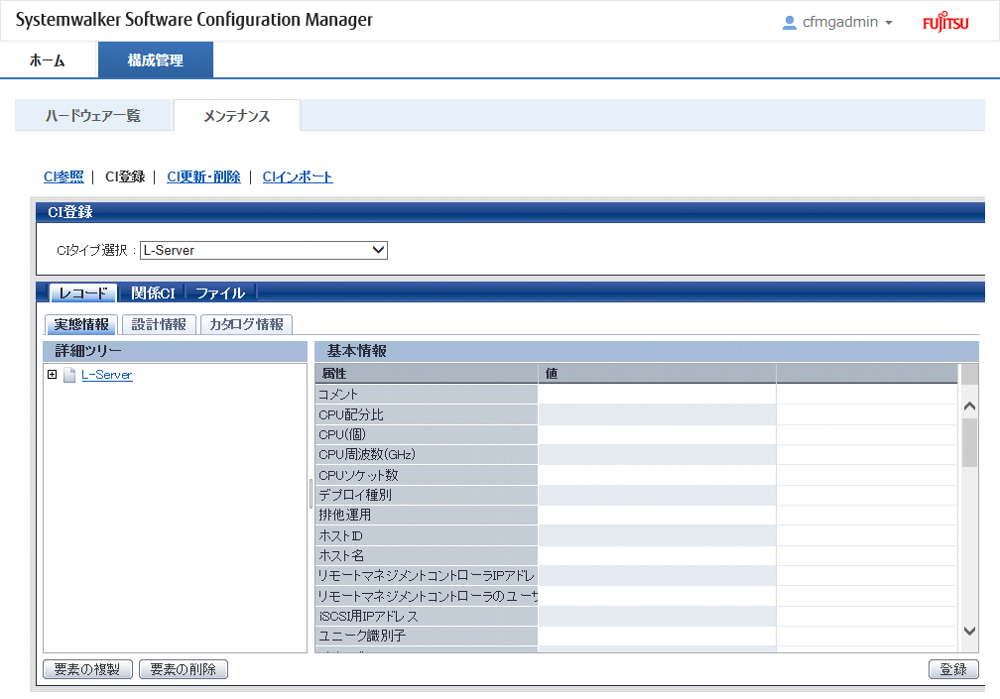Click the ホストID value cell

coord(657,535)
